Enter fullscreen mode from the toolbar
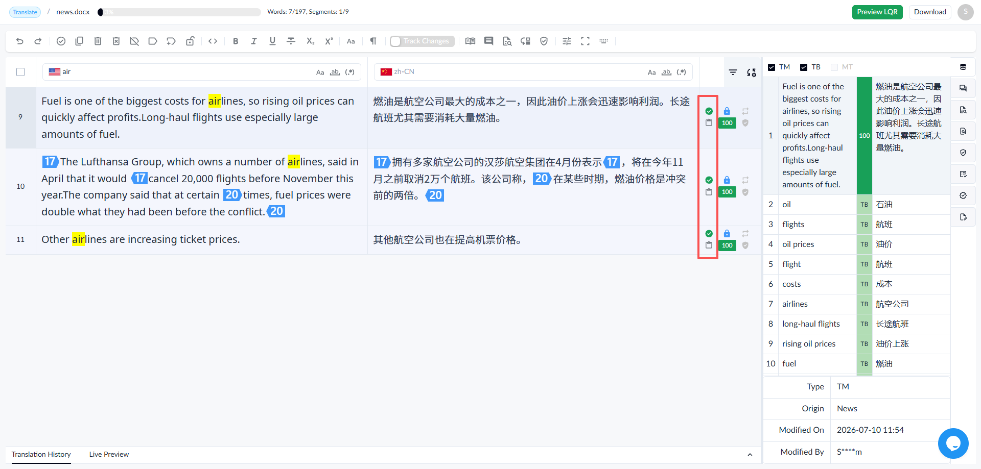 (586, 41)
